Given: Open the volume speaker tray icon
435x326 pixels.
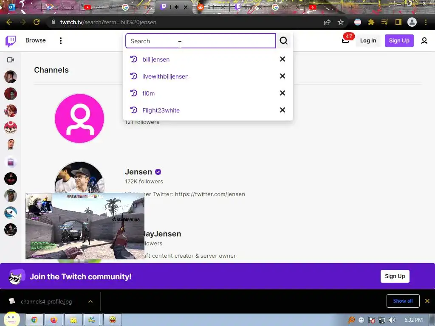Looking at the screenshot, I should [x=392, y=320].
